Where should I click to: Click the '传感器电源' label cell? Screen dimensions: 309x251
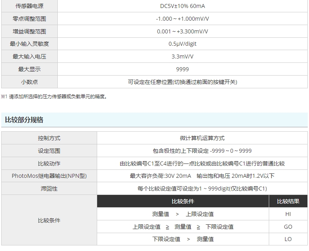click(x=29, y=6)
